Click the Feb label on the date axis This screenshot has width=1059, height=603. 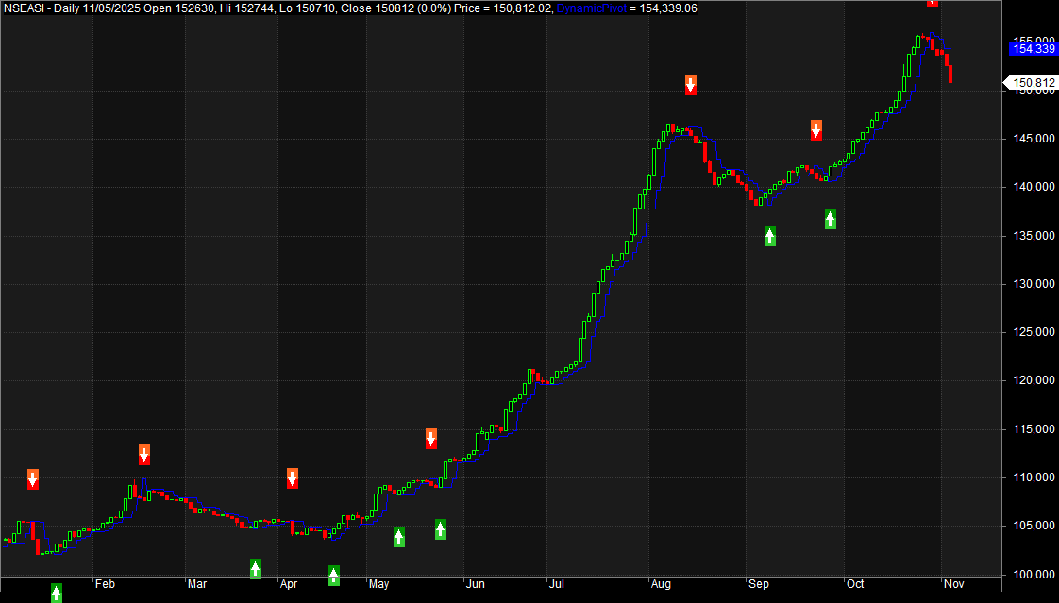pyautogui.click(x=105, y=584)
